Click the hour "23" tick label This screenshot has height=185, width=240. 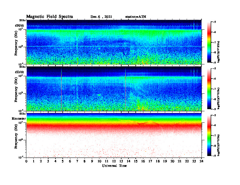pyautogui.click(x=194, y=161)
